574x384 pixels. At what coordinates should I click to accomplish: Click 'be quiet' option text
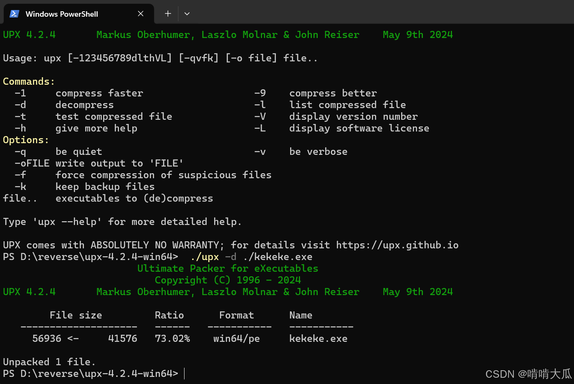point(79,152)
